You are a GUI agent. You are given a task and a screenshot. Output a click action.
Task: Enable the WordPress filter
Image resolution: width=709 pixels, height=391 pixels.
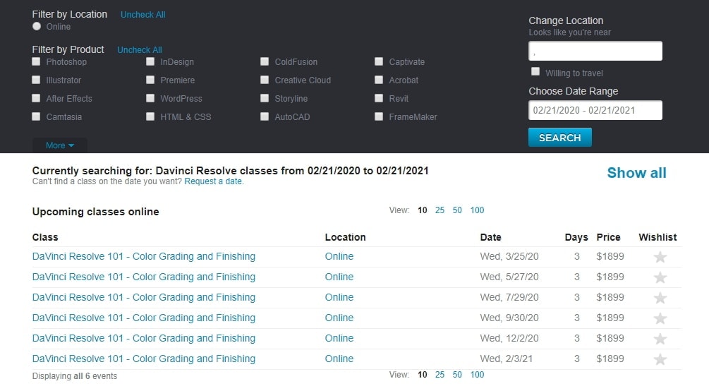[150, 98]
